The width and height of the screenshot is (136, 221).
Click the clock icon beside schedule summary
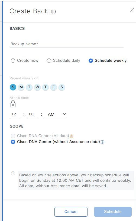coord(13,173)
